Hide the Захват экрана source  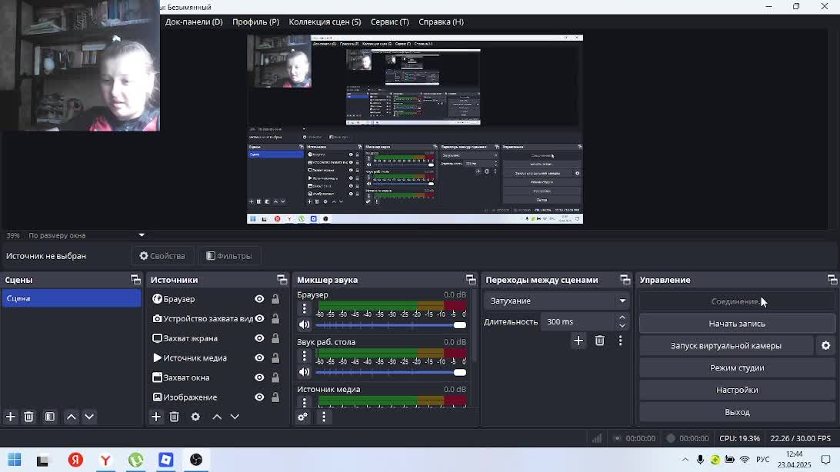(259, 338)
